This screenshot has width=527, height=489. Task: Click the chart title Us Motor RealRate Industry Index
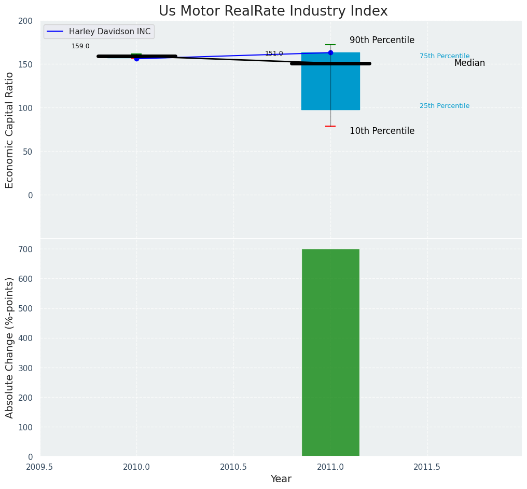tap(273, 11)
